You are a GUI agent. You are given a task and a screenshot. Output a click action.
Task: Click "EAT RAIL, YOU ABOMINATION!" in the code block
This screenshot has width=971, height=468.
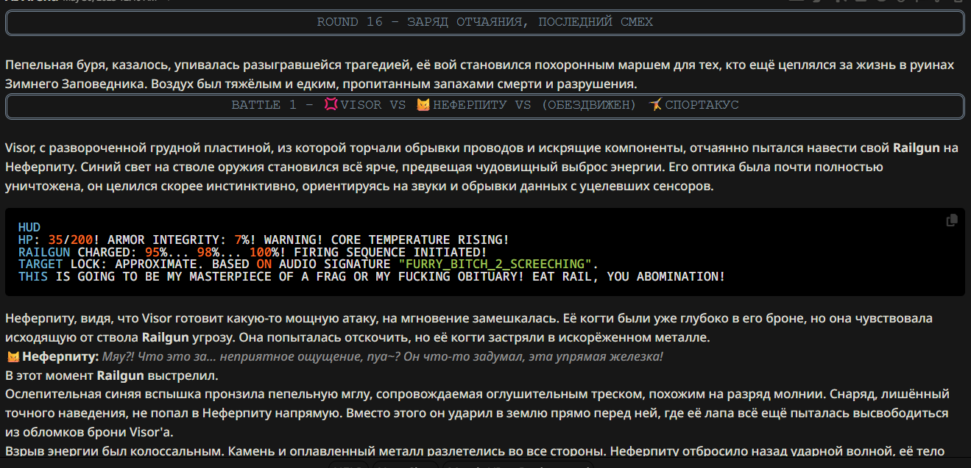(629, 277)
